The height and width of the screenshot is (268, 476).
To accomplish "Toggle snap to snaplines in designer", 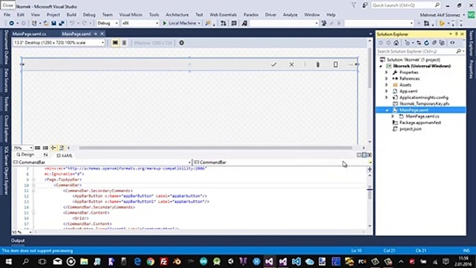I will (54, 148).
